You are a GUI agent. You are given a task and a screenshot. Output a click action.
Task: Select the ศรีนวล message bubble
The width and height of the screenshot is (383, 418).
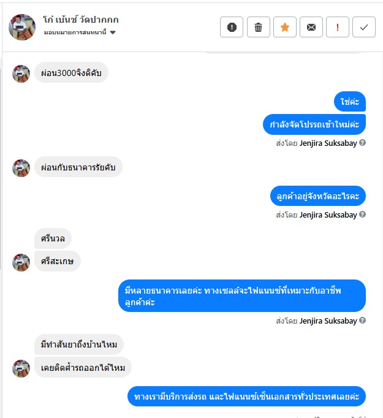pos(53,238)
